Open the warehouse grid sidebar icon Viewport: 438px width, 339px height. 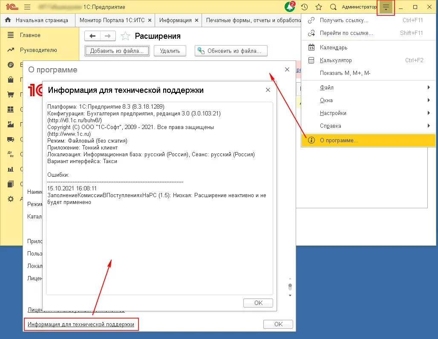coord(11,109)
